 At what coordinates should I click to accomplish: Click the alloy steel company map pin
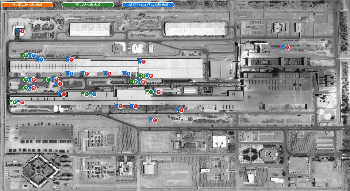click(250, 86)
